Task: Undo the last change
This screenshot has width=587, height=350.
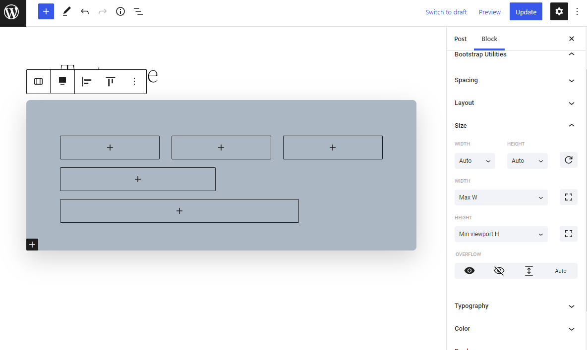Action: [x=85, y=11]
